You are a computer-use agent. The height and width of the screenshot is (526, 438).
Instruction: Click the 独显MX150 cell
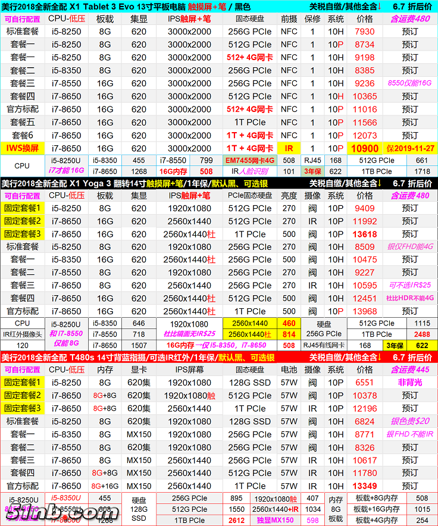tap(276, 519)
